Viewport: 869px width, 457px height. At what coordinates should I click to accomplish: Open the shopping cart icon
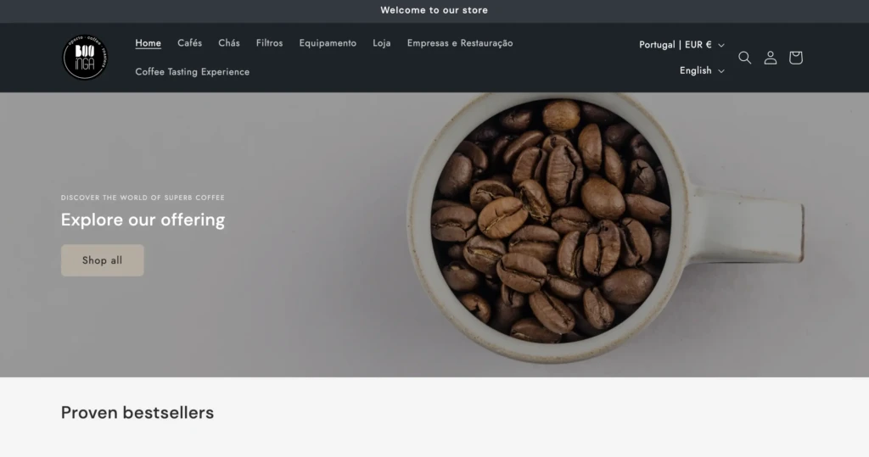(x=796, y=58)
